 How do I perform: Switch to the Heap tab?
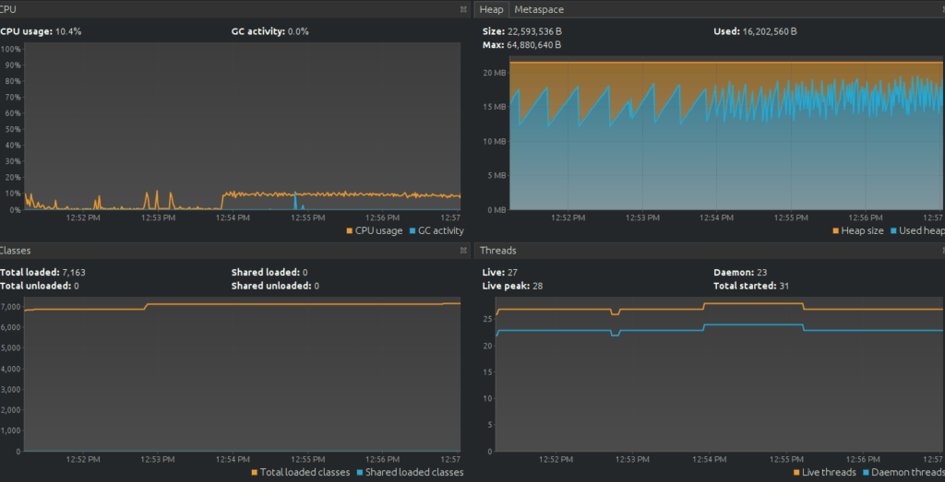pyautogui.click(x=491, y=9)
